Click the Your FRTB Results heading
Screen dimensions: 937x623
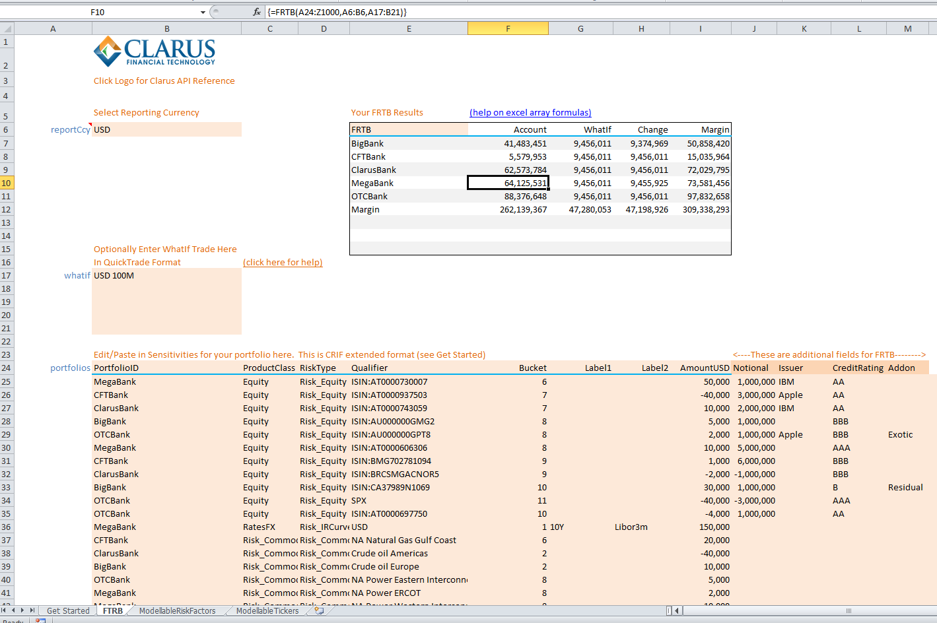[387, 112]
